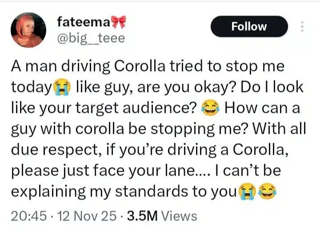Click the Follow button
320x232 pixels.
(248, 27)
